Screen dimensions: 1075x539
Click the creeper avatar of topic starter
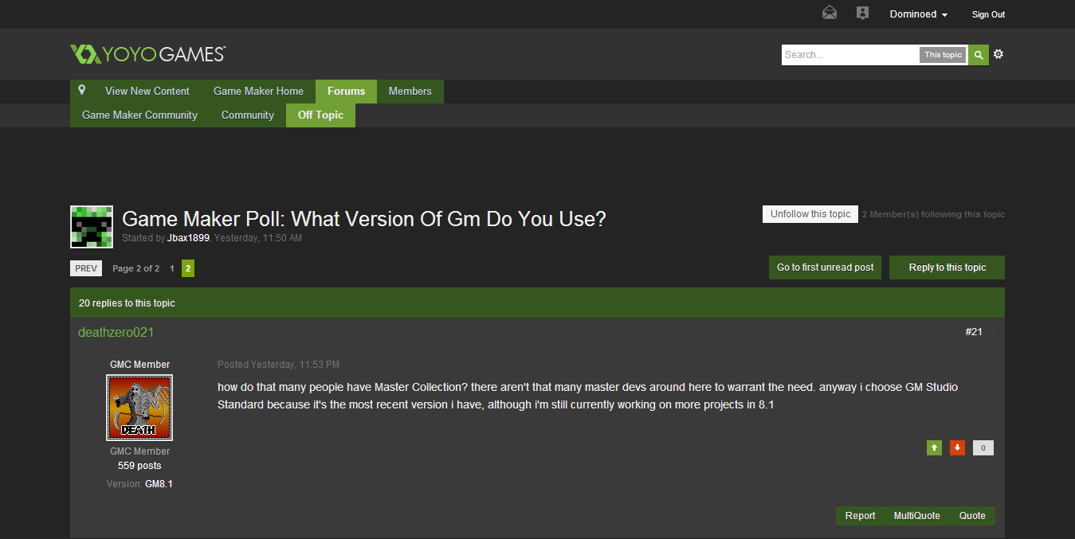point(92,226)
